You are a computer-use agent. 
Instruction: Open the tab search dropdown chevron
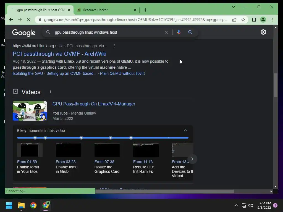coord(233,7)
